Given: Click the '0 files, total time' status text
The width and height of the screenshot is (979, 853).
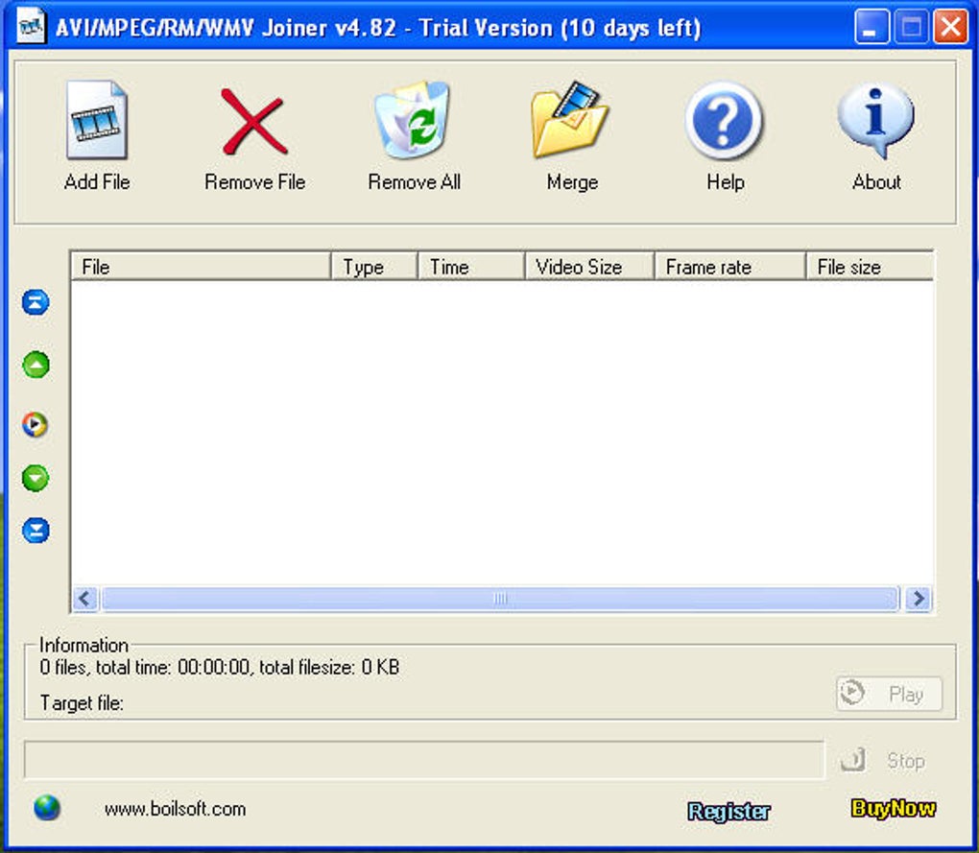Looking at the screenshot, I should (x=219, y=667).
